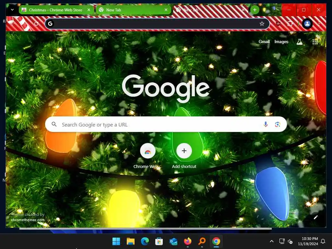Open Outlook from taskbar
The height and width of the screenshot is (249, 332).
click(173, 241)
